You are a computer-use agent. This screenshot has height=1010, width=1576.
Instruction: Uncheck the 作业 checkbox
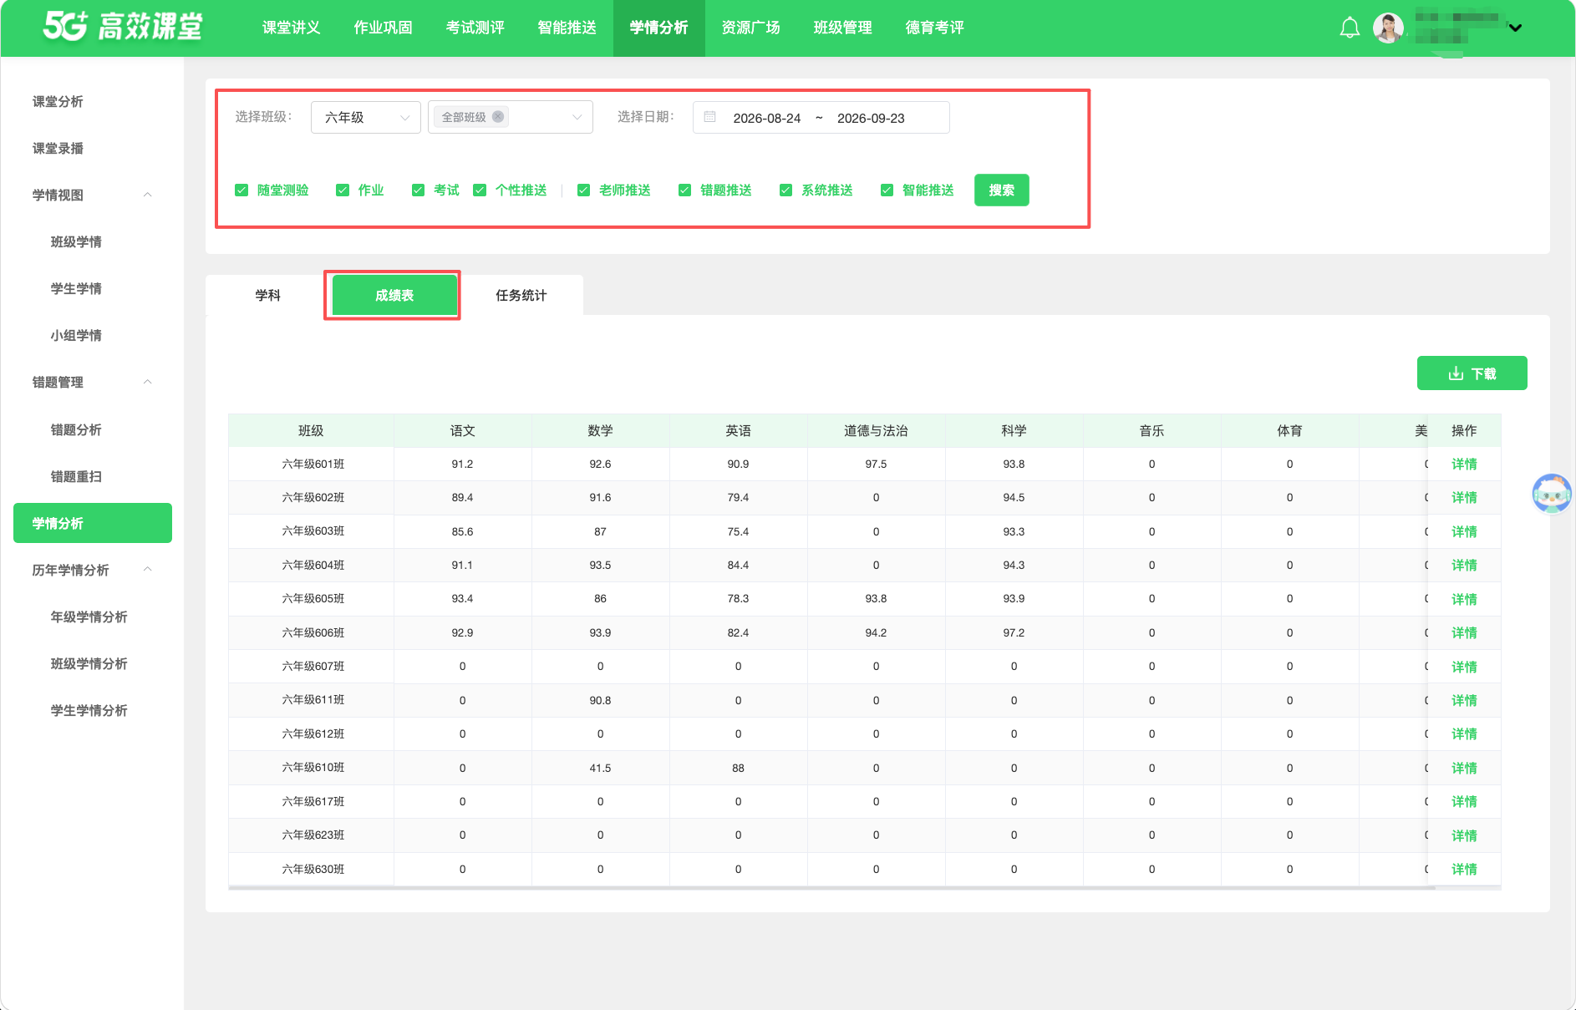343,190
